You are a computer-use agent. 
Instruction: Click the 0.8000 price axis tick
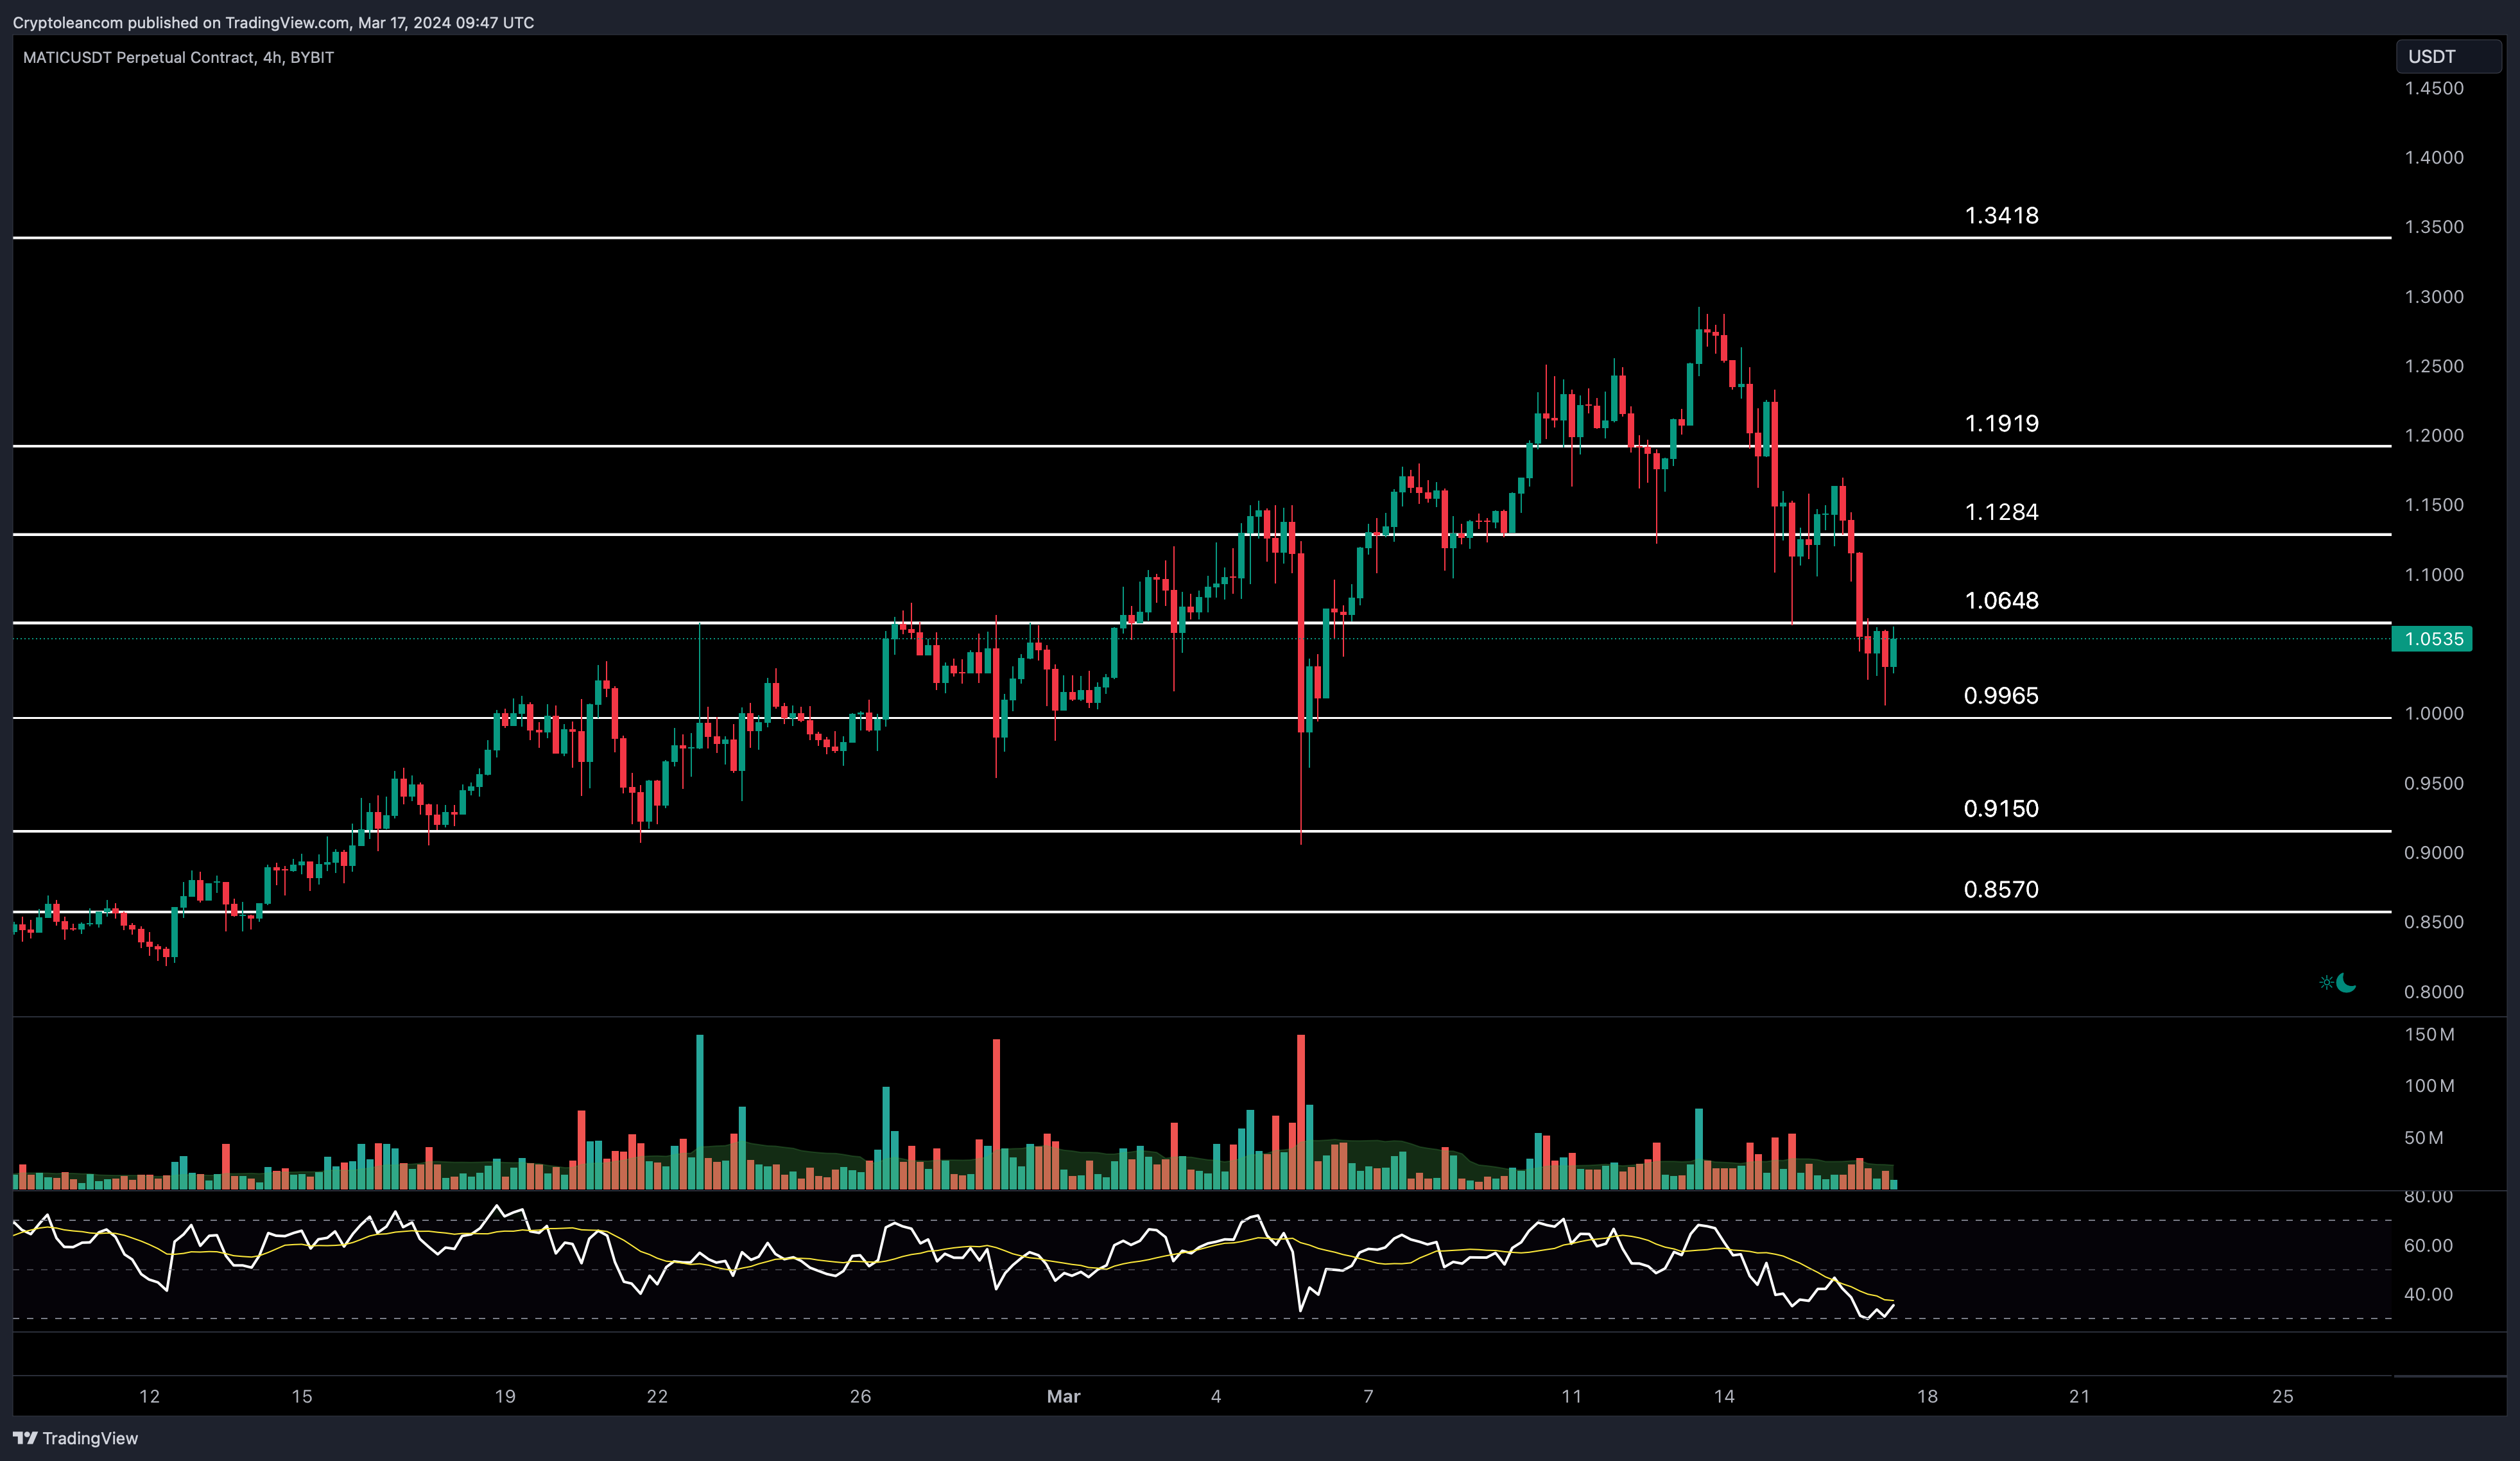pos(2434,992)
